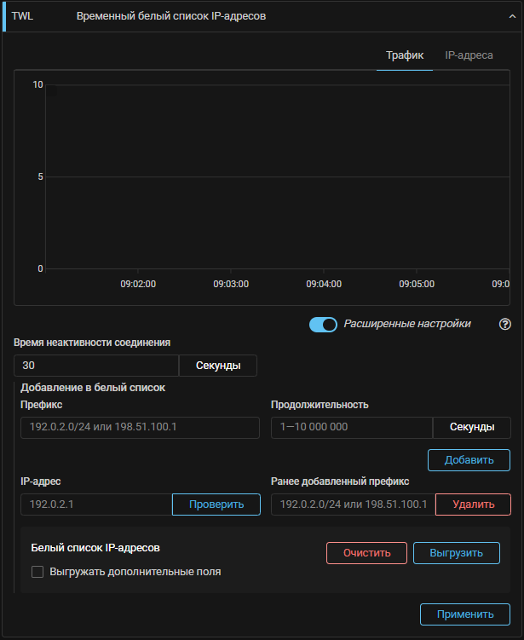Focus the Ранее добавленный префикс field

click(x=353, y=505)
